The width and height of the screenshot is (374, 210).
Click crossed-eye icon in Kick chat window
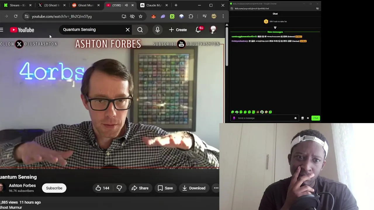pos(317,8)
